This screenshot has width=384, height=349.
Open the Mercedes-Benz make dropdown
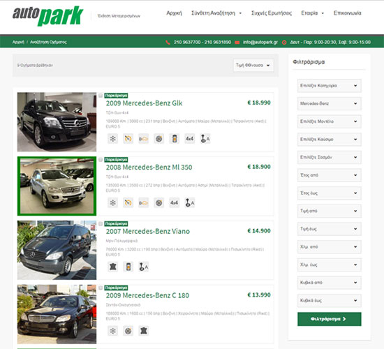point(329,103)
